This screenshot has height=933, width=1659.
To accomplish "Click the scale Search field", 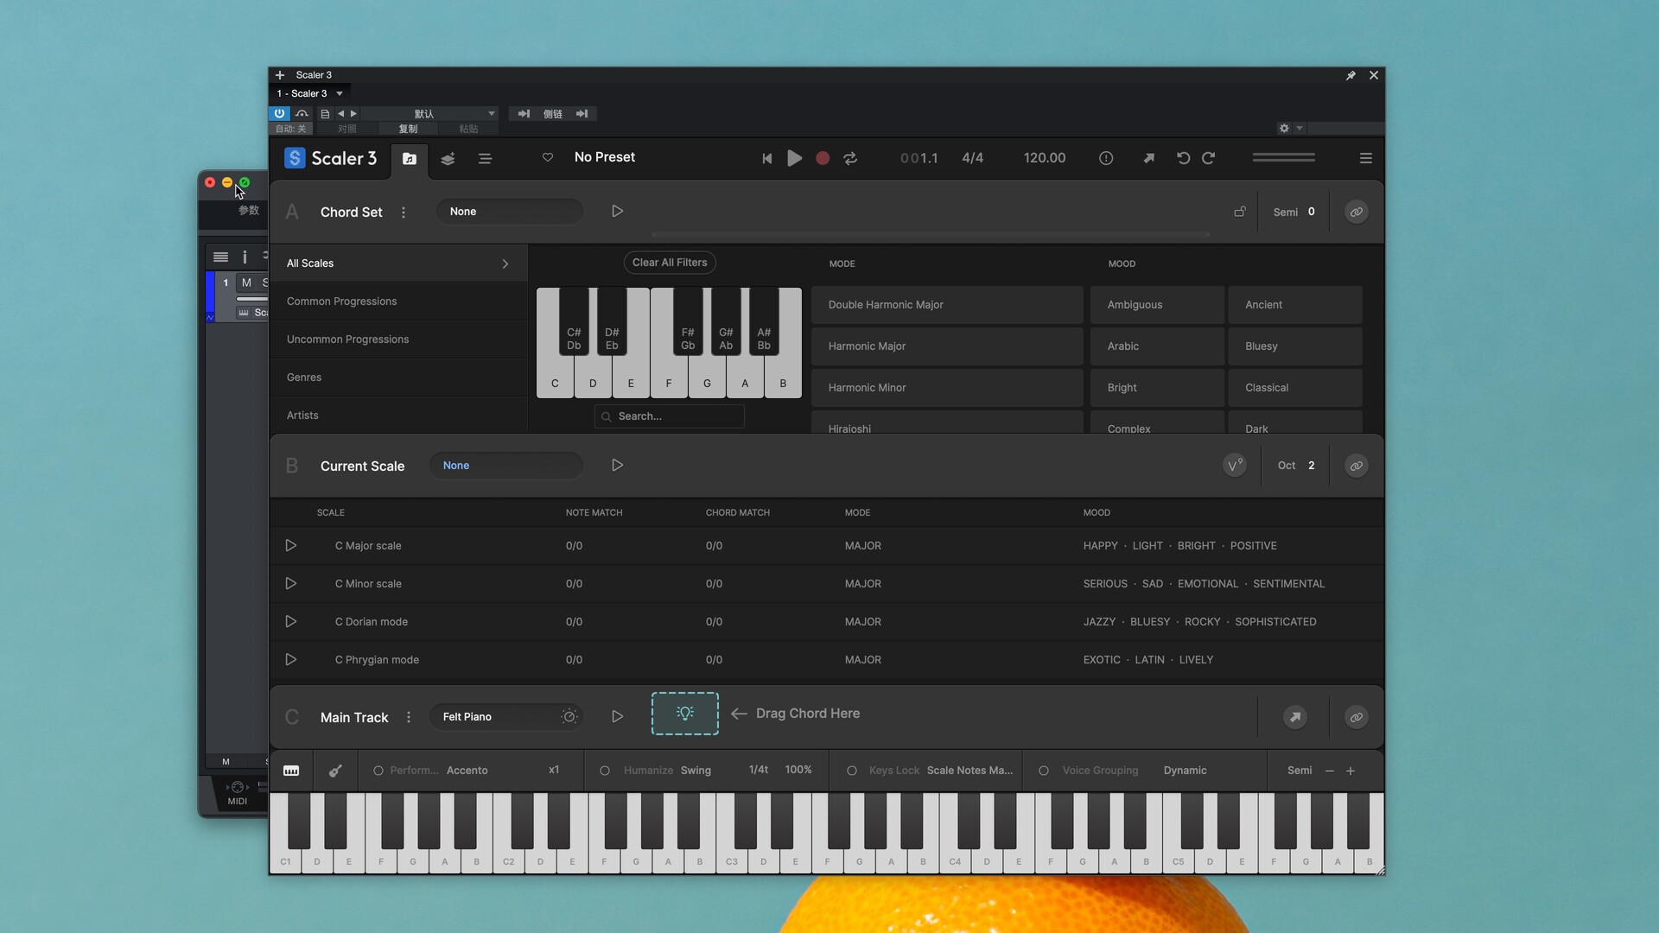I will coord(670,416).
